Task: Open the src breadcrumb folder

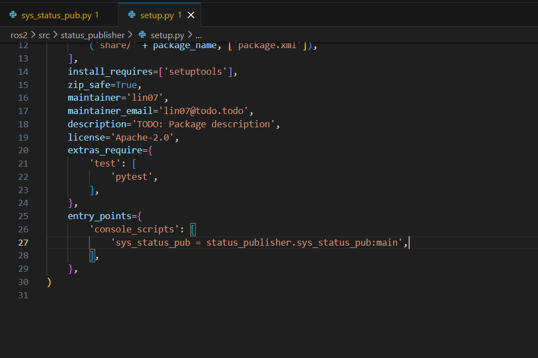Action: 44,35
